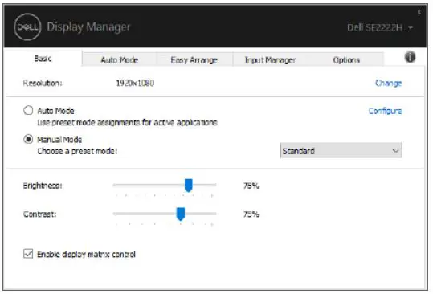Select the Auto Mode radio button

[28, 110]
